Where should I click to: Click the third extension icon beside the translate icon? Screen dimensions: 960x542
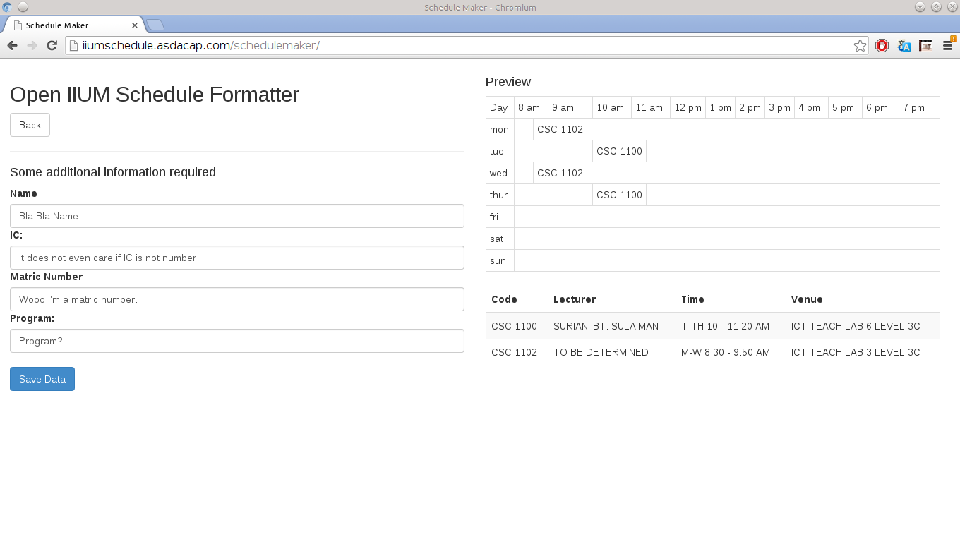point(925,46)
